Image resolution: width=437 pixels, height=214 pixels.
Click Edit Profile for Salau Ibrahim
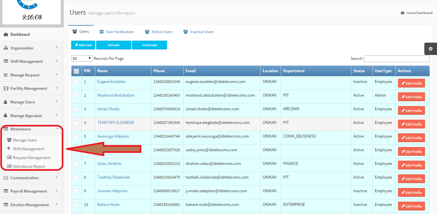coord(411,165)
